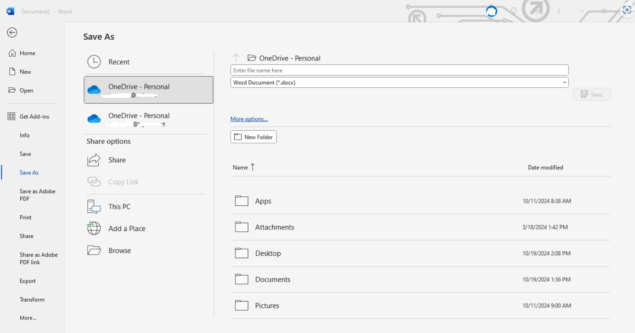Click the up-one-level arrow icon

236,58
